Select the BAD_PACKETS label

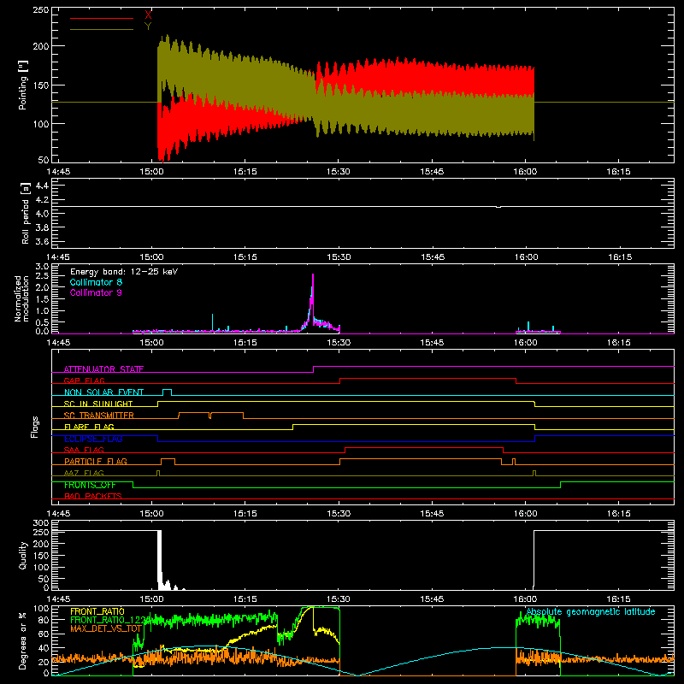point(93,496)
